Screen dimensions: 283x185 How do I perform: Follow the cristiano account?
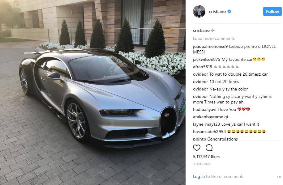pyautogui.click(x=272, y=11)
